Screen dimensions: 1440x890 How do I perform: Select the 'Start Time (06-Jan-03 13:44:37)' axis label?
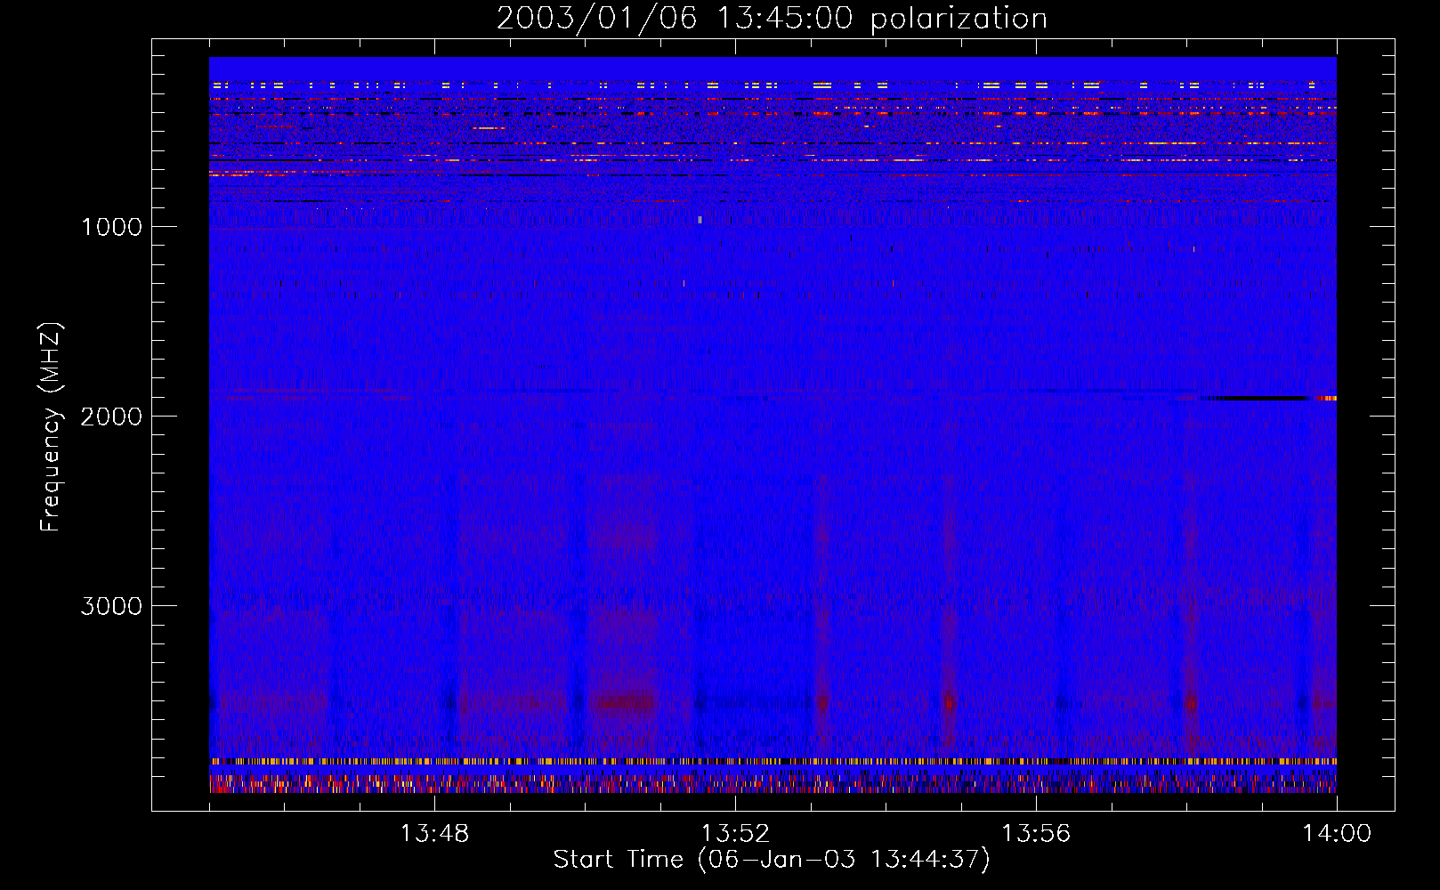coord(772,860)
